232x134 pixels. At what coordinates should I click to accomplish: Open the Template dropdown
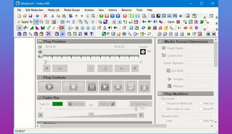click(x=200, y=79)
